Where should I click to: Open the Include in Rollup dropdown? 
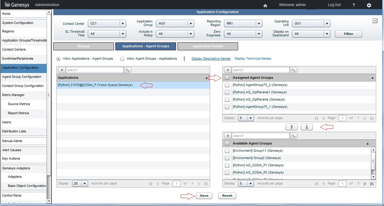tap(175, 34)
